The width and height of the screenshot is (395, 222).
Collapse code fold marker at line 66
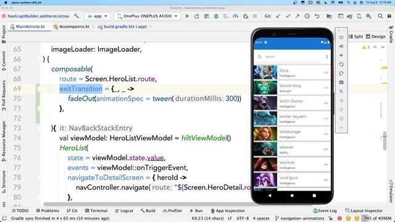coord(39,59)
